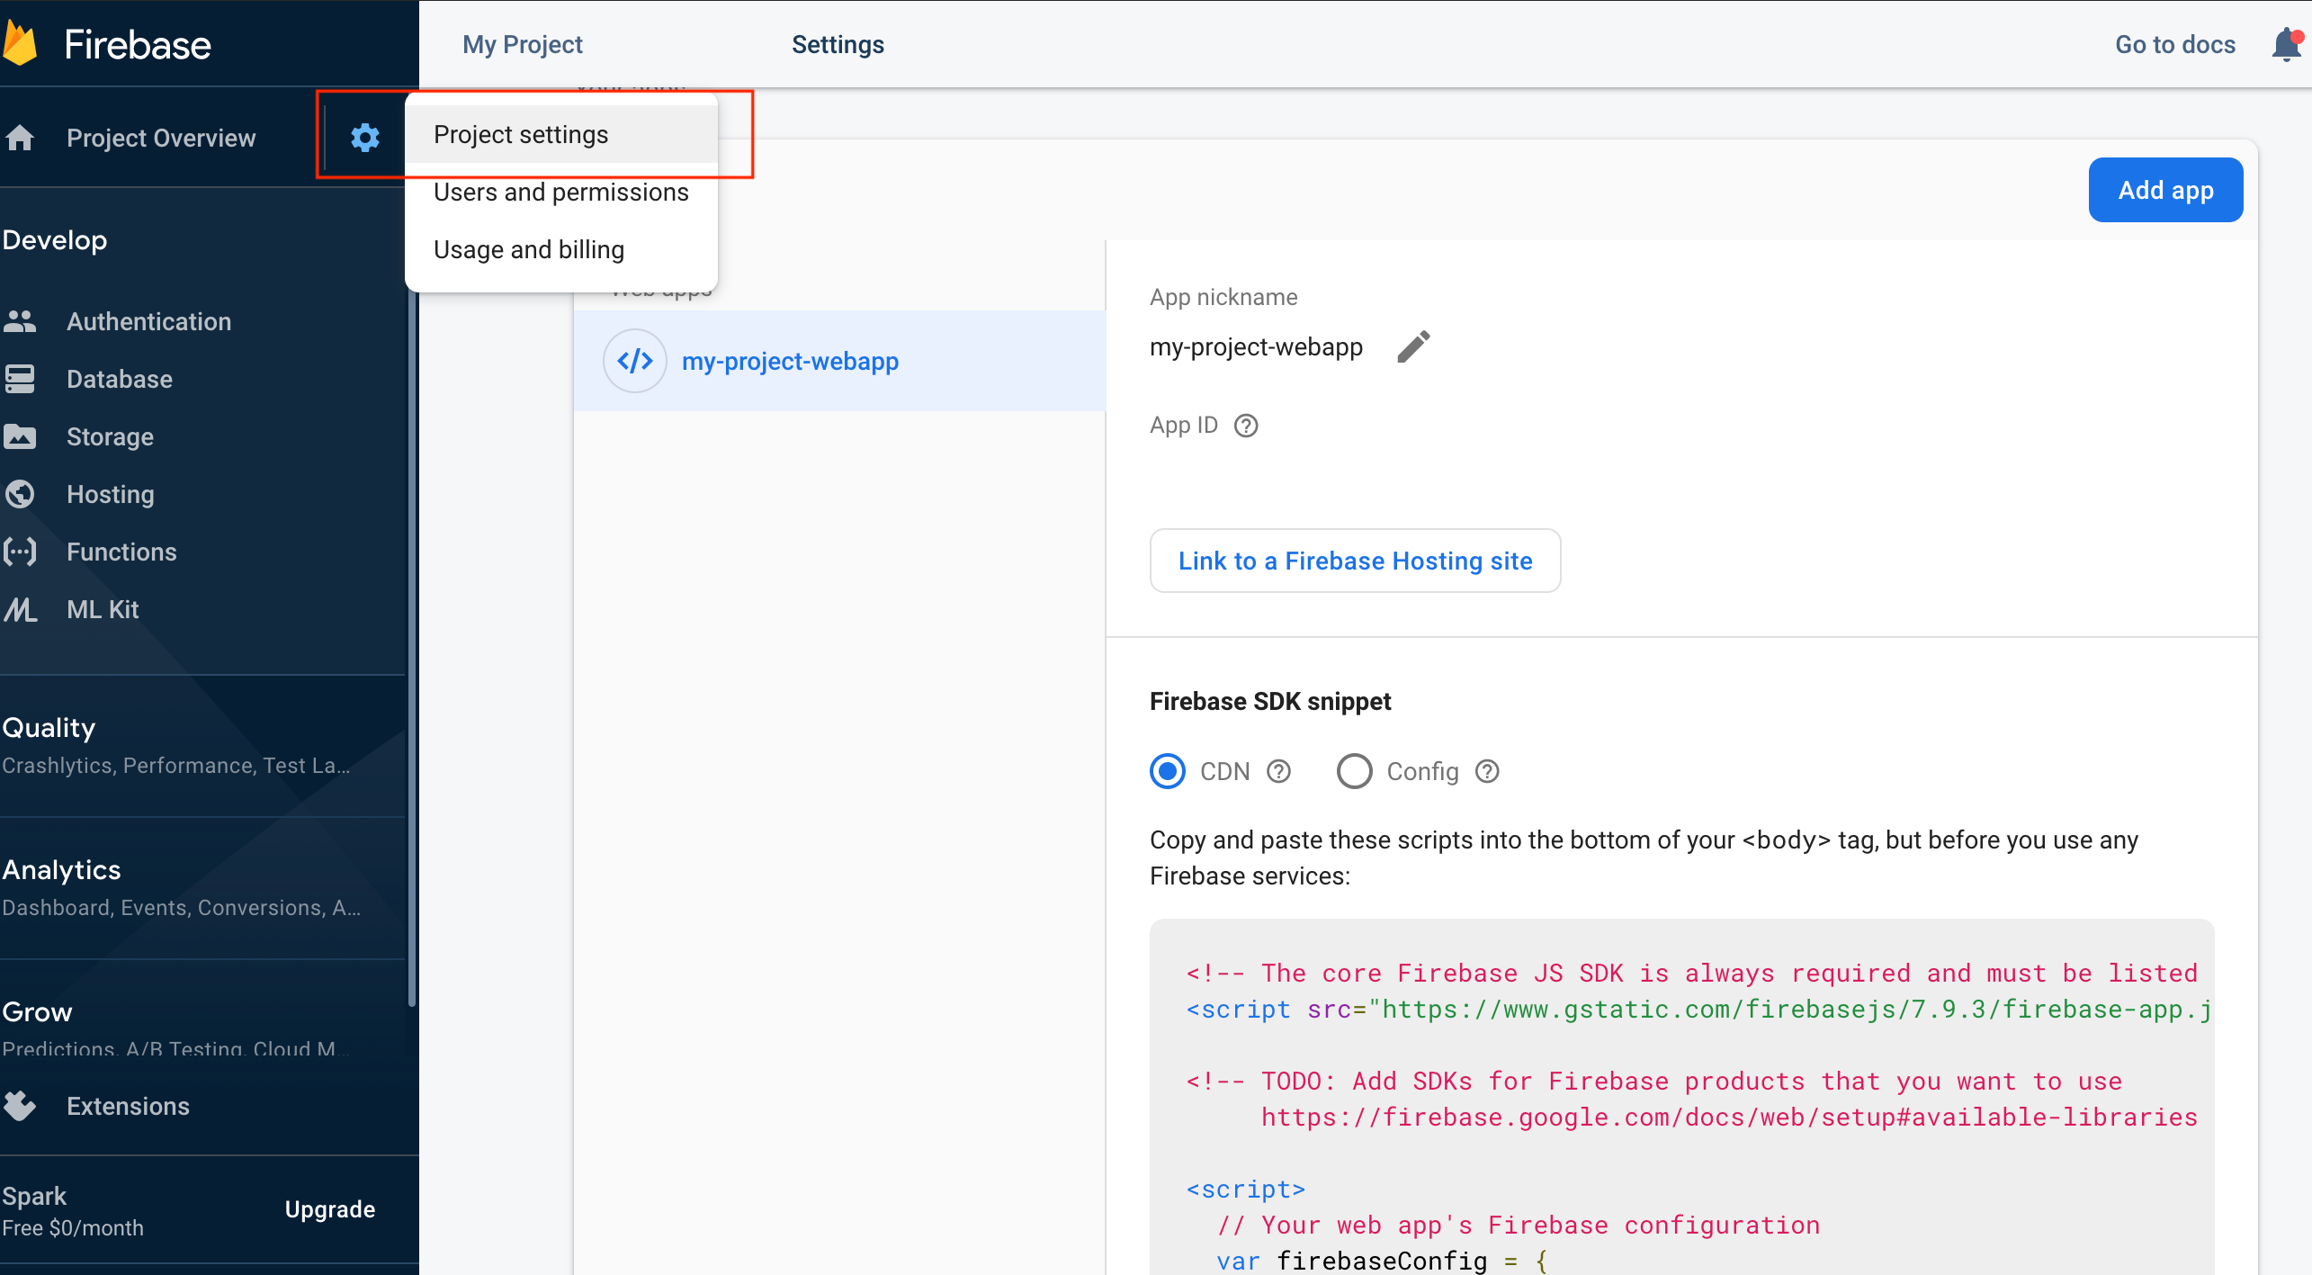Click the firebase.google.com docs URL in snippet
Screen dimensions: 2312x1275
[1729, 1117]
